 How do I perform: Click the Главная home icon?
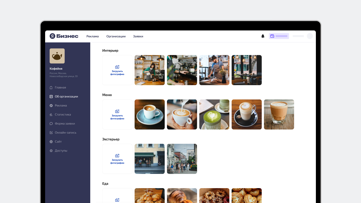click(51, 88)
